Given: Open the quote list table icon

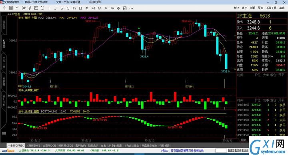Looking at the screenshot, I should [11, 8].
